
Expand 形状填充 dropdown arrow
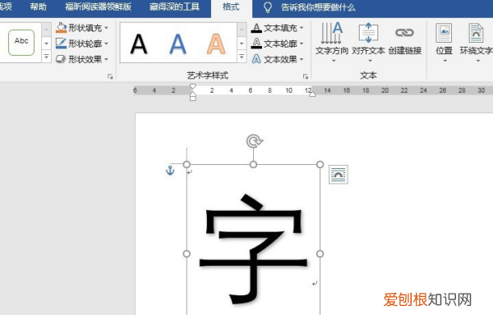point(106,28)
